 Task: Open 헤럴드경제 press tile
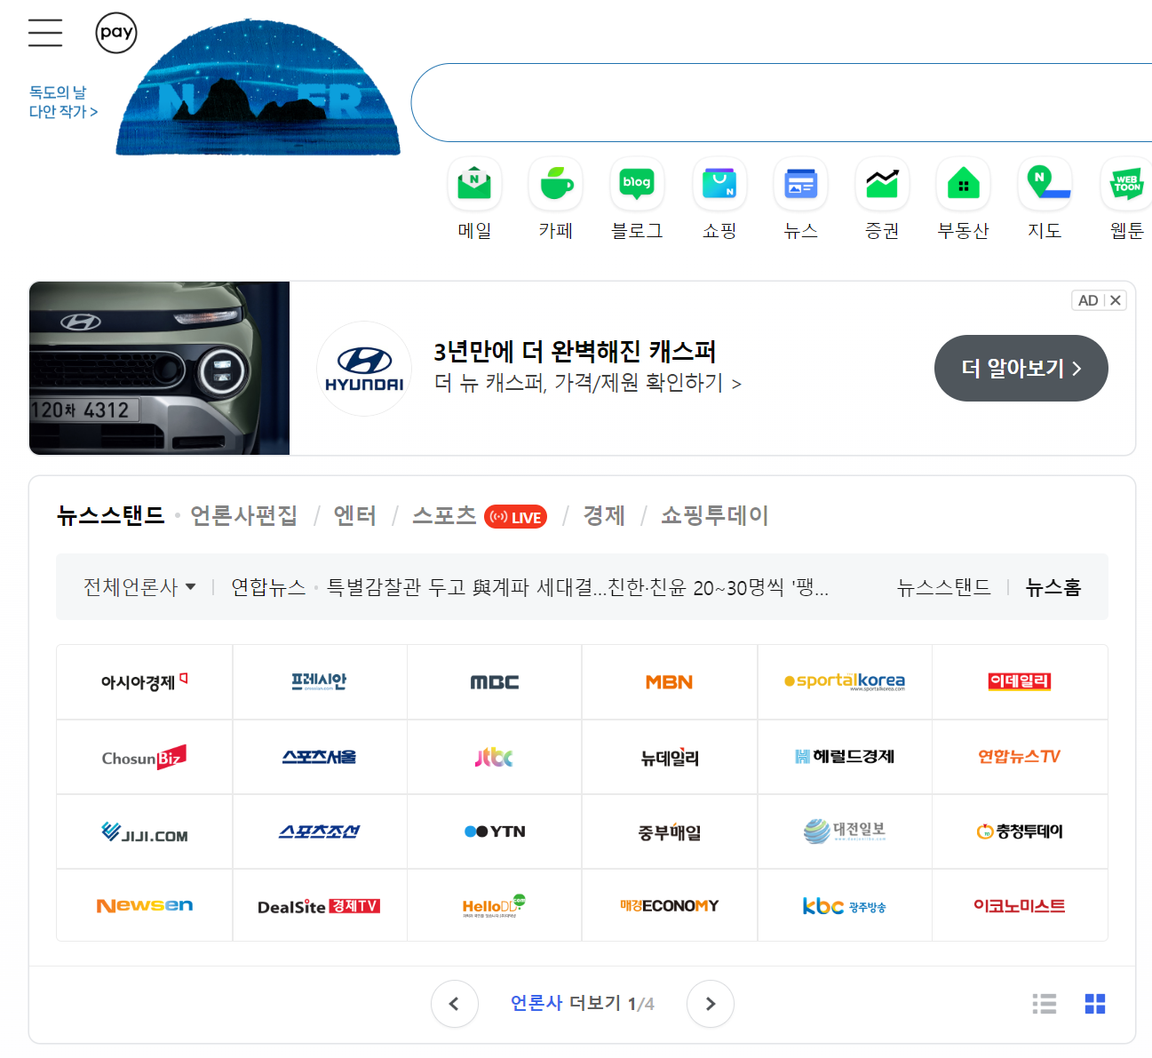845,757
